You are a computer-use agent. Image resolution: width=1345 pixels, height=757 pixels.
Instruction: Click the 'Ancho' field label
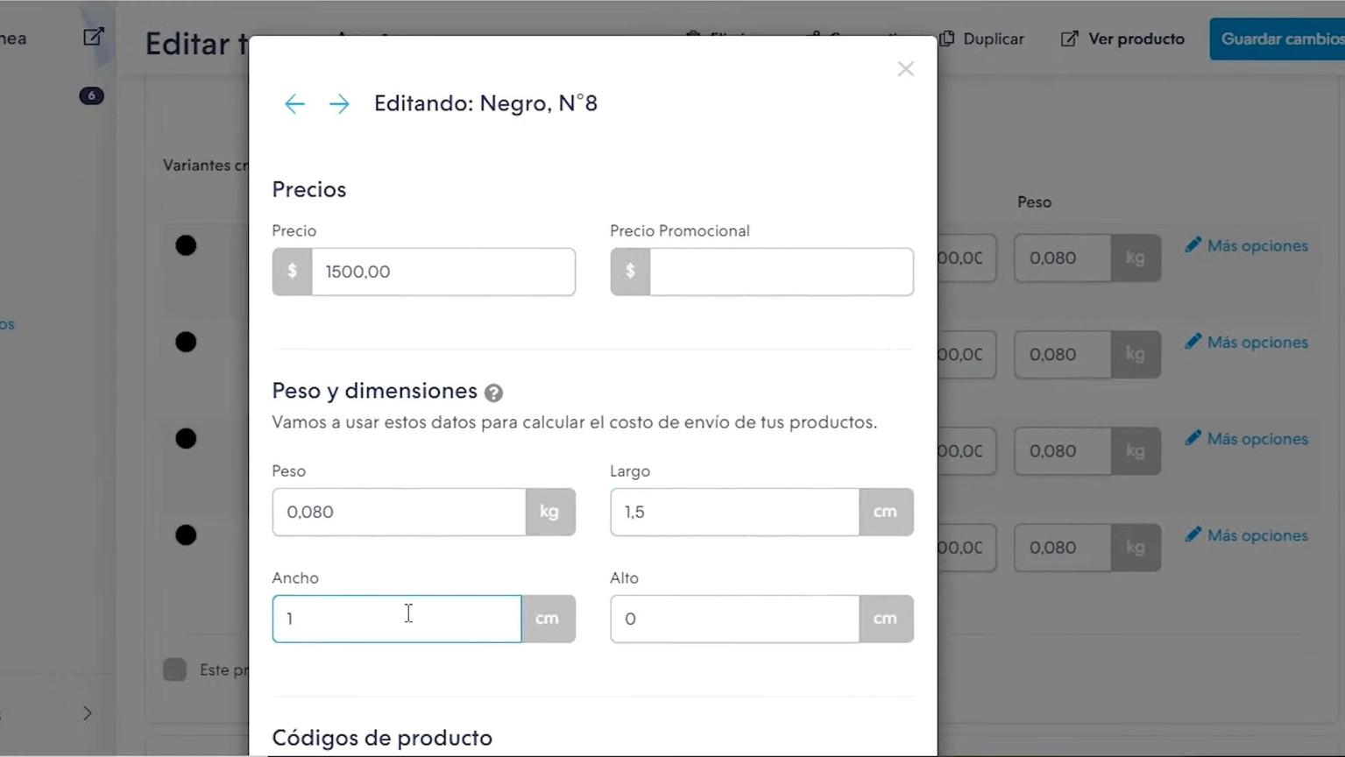[295, 578]
